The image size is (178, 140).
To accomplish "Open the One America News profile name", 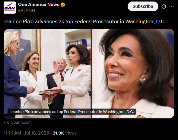I will [x=39, y=5].
